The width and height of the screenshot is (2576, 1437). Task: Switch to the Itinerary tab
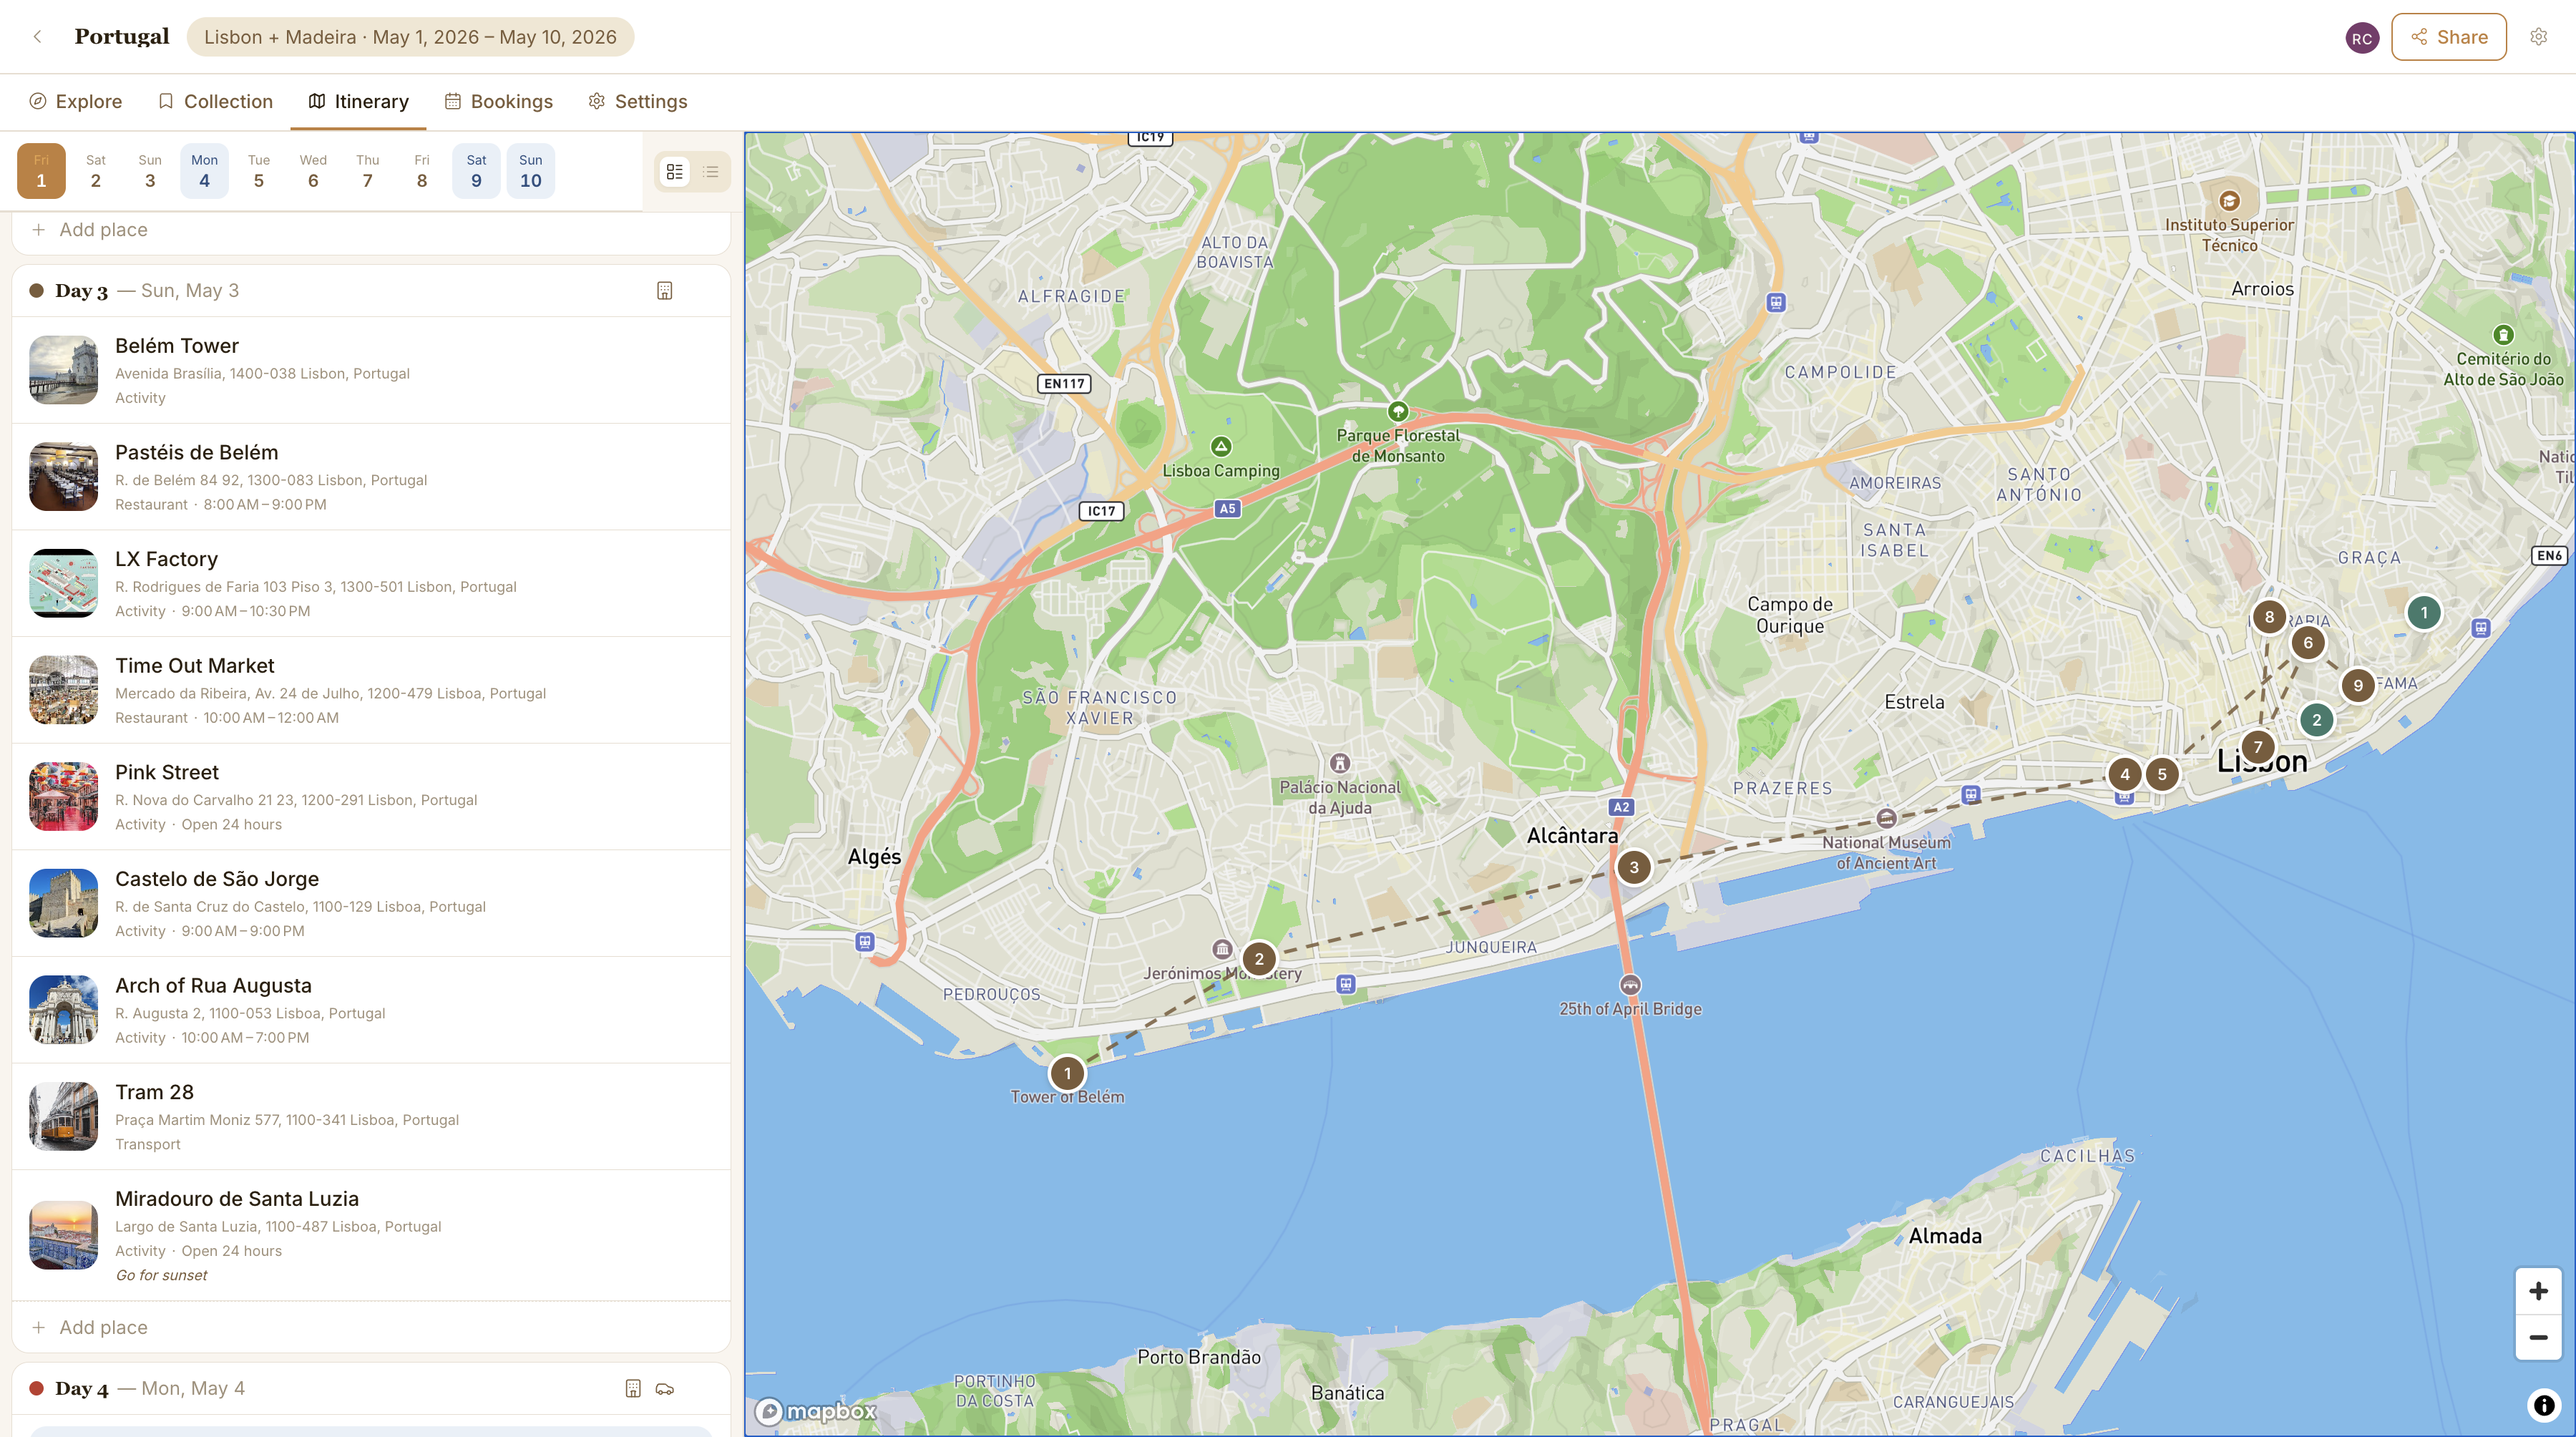click(x=357, y=101)
